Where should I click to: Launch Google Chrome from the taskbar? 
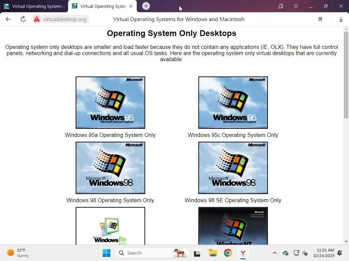228,253
